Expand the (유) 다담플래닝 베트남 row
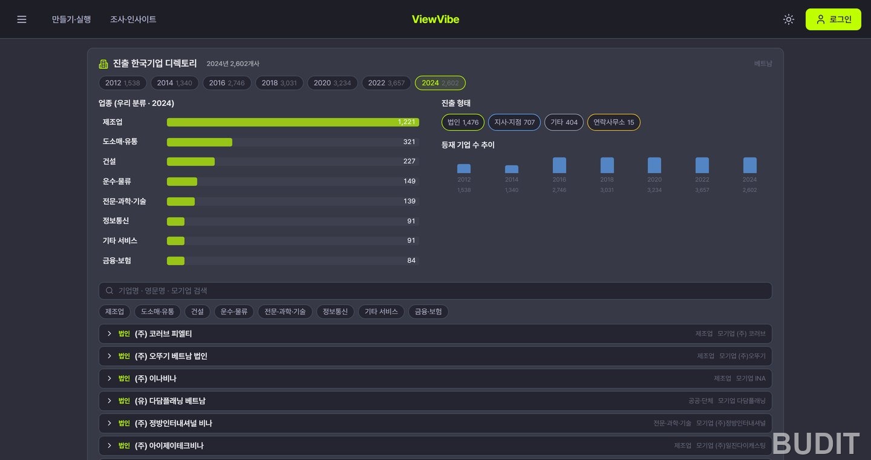Image resolution: width=871 pixels, height=460 pixels. pos(435,401)
